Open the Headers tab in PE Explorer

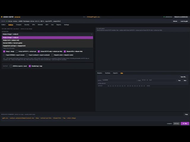click(x=100, y=73)
